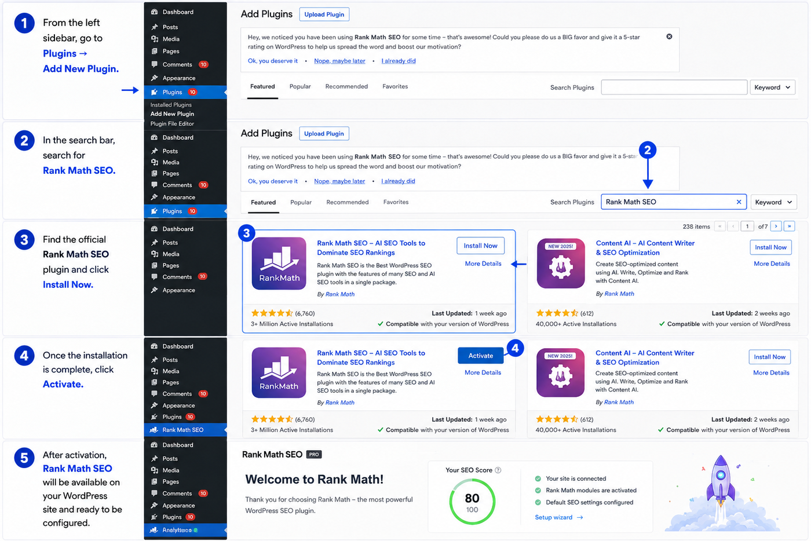Open Plugin File Editor from the submenu
This screenshot has height=541, width=811.
tap(172, 124)
